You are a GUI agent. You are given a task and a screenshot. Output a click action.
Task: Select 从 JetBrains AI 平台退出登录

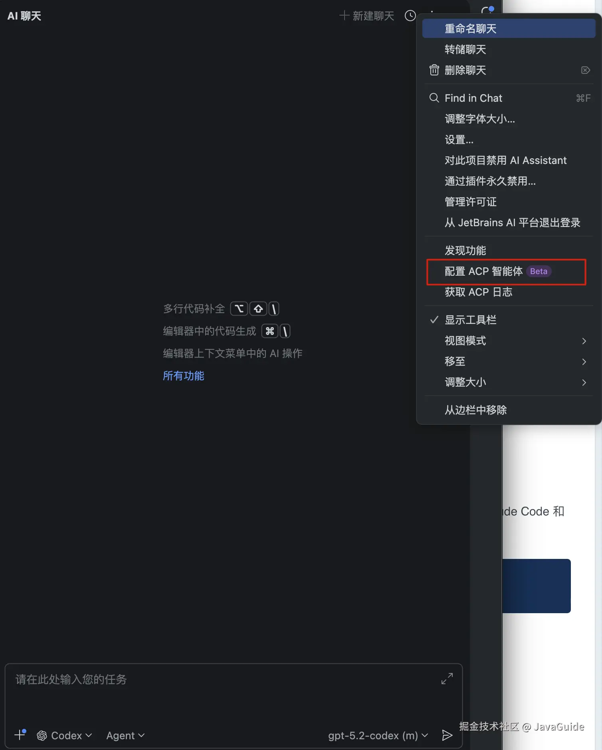[509, 223]
